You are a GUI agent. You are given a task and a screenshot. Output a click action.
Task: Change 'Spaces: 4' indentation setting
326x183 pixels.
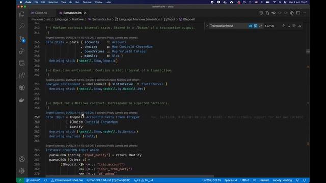pyautogui.click(x=231, y=180)
